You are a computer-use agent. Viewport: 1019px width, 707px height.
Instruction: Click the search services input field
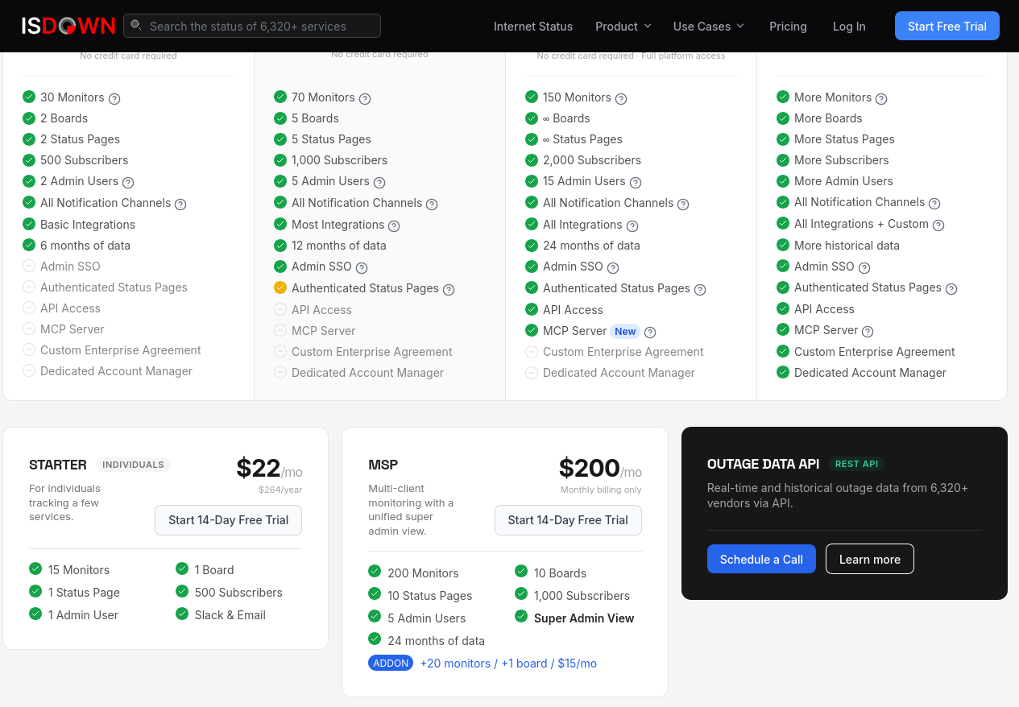[x=252, y=26]
